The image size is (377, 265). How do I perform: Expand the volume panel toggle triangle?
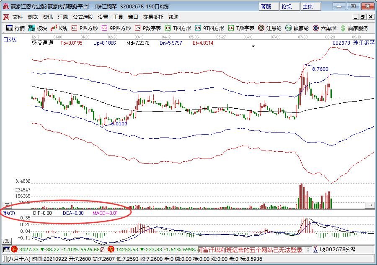[7, 205]
